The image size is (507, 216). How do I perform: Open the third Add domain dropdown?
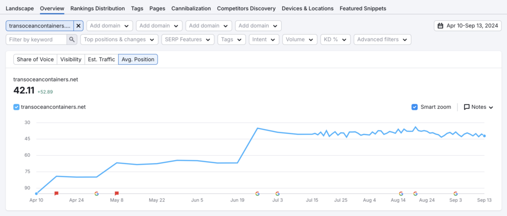coord(209,26)
